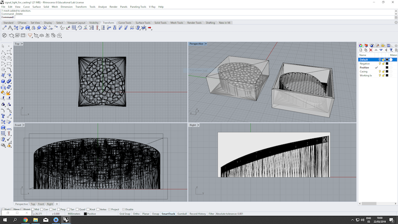Click the layer filter funnel icon
The width and height of the screenshot is (398, 224).
[x=391, y=50]
